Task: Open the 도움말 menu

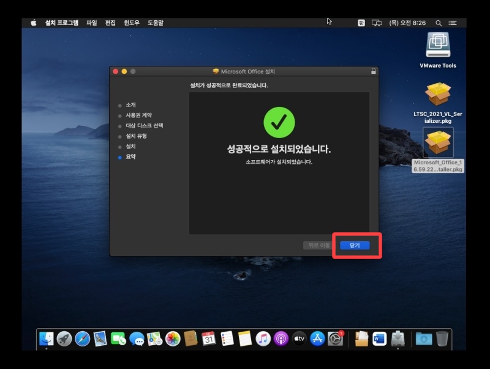Action: [156, 23]
